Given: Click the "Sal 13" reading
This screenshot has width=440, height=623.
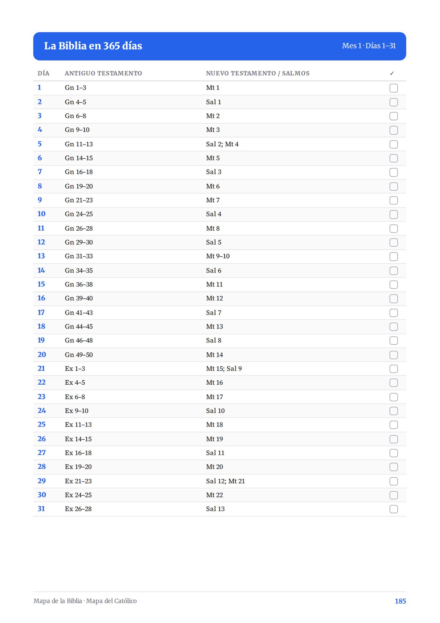Looking at the screenshot, I should pyautogui.click(x=215, y=509).
